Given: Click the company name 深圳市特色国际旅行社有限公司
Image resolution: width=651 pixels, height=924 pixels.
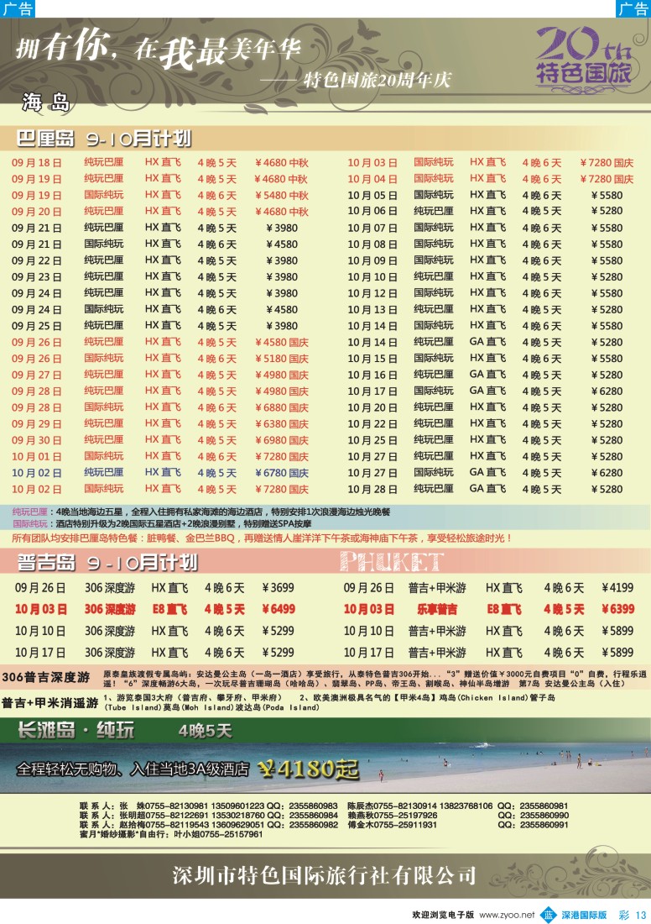Looking at the screenshot, I should pos(325,875).
